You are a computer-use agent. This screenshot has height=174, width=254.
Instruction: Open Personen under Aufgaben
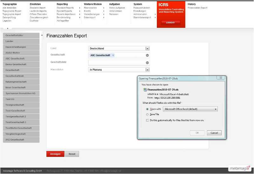pos(114,14)
